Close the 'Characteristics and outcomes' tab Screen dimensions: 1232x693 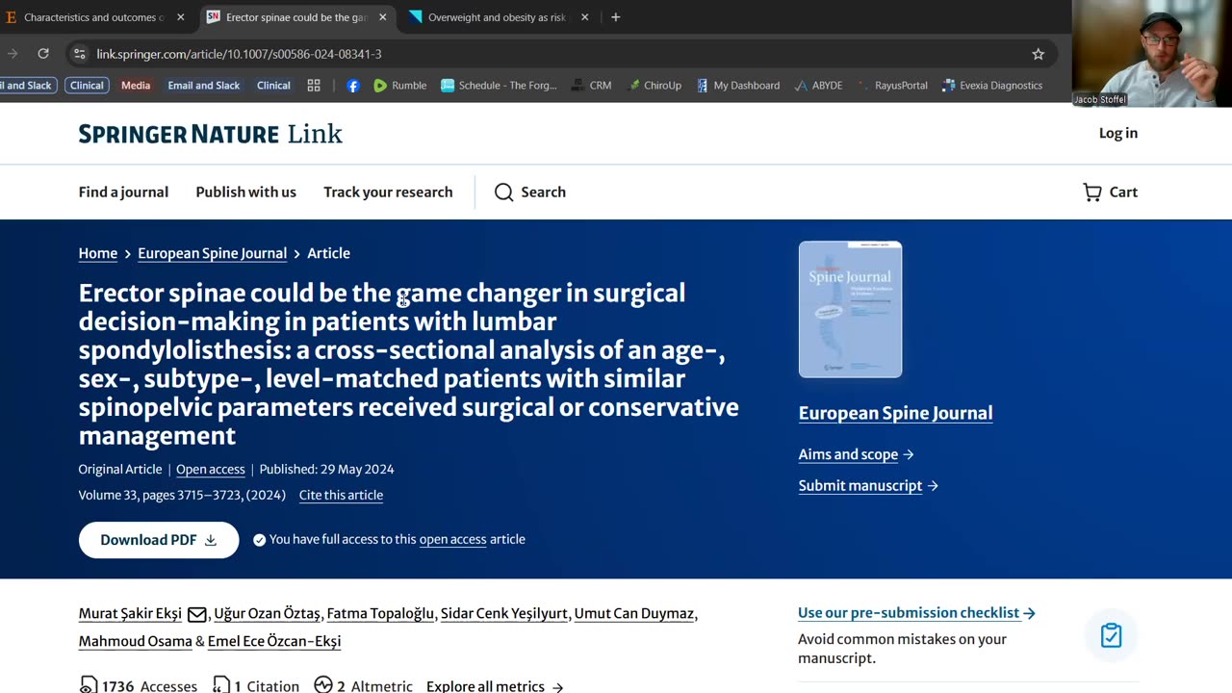tap(180, 17)
